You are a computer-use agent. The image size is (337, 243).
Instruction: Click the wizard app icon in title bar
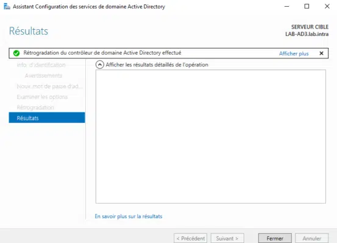(x=7, y=7)
